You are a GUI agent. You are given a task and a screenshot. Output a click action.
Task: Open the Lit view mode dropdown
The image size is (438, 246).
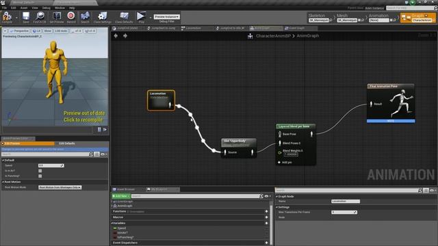click(36, 31)
